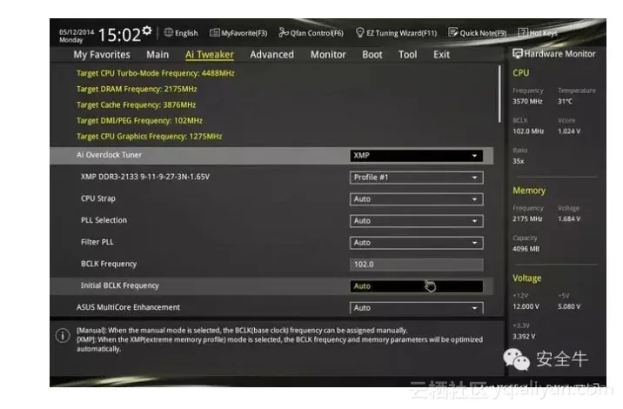Click the globe language icon
The height and width of the screenshot is (409, 623).
tap(169, 32)
